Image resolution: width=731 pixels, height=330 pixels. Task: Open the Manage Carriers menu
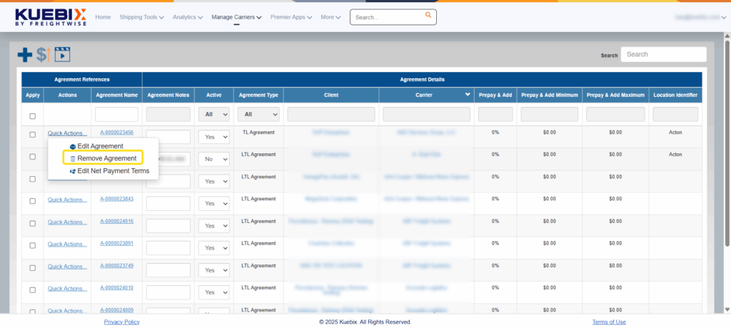click(236, 17)
